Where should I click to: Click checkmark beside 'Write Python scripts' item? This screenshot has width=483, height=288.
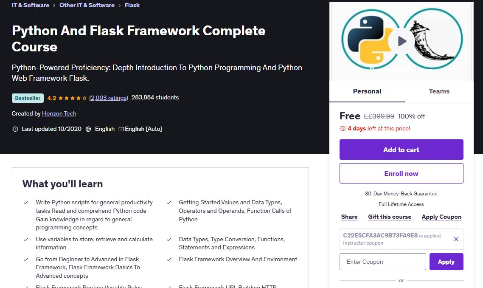[x=26, y=203]
